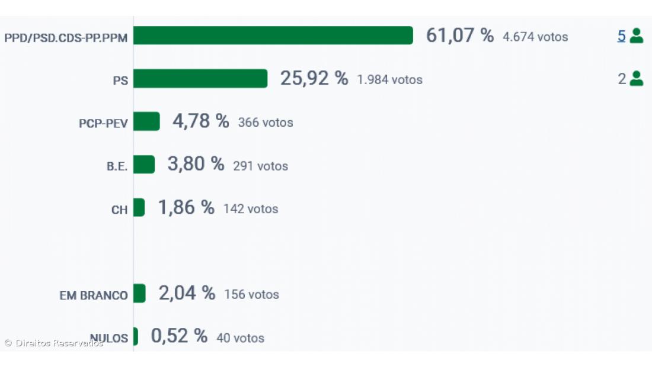Click the 1.984 votos count

tap(389, 79)
